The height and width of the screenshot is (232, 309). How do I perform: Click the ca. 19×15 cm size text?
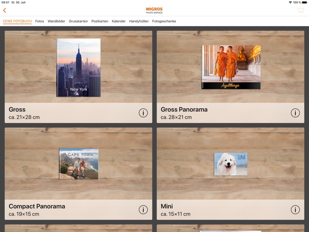(24, 214)
